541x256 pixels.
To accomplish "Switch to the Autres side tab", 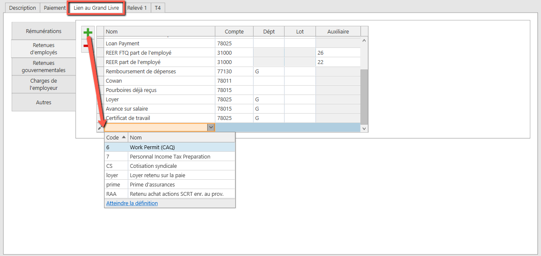I will (x=44, y=102).
